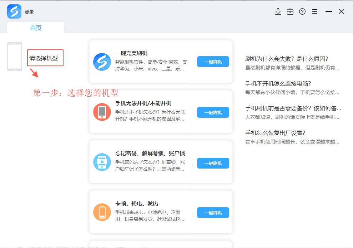Image resolution: width=353 pixels, height=248 pixels.
Task: Click the help question mark icon
Action: tap(302, 11)
